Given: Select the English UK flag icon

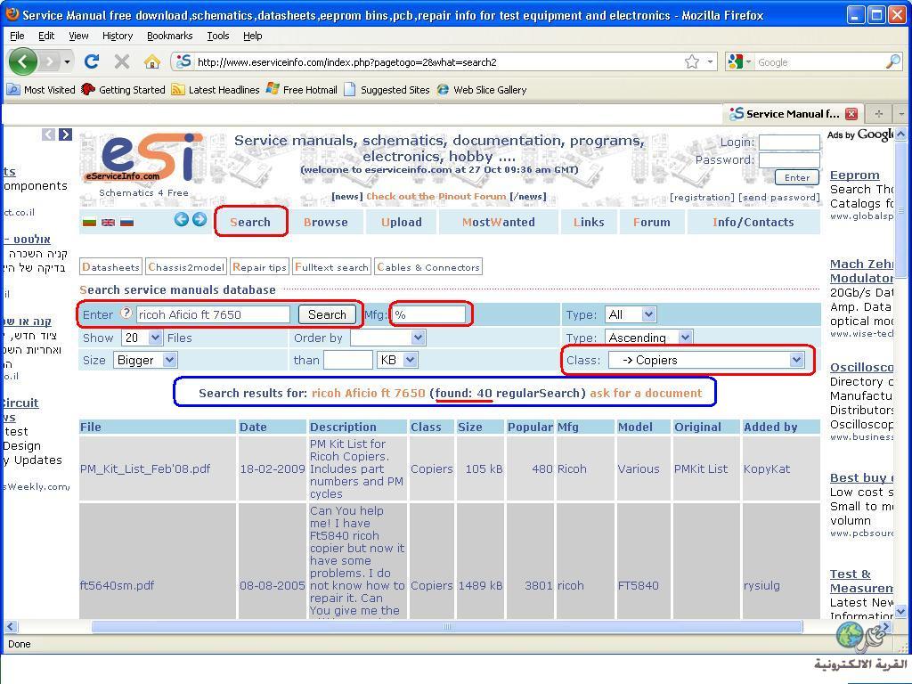Looking at the screenshot, I should pyautogui.click(x=108, y=222).
